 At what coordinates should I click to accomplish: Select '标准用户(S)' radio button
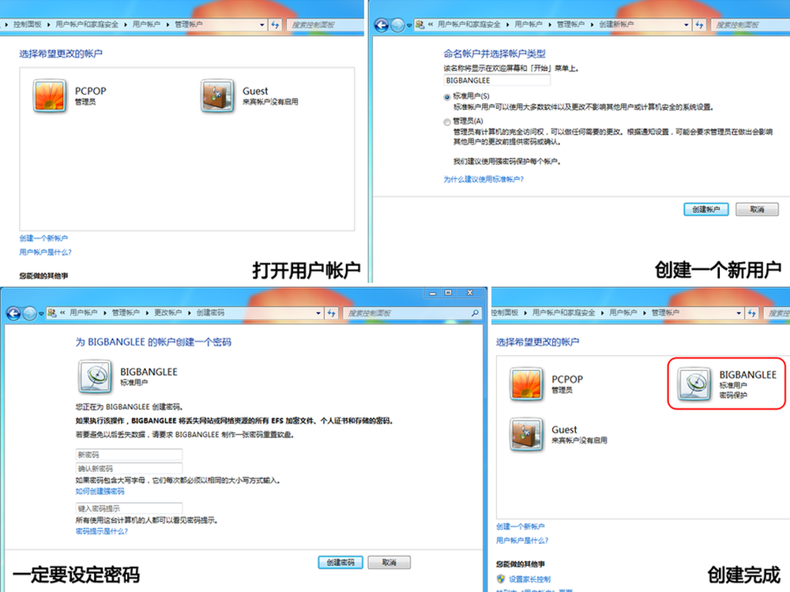pyautogui.click(x=447, y=97)
